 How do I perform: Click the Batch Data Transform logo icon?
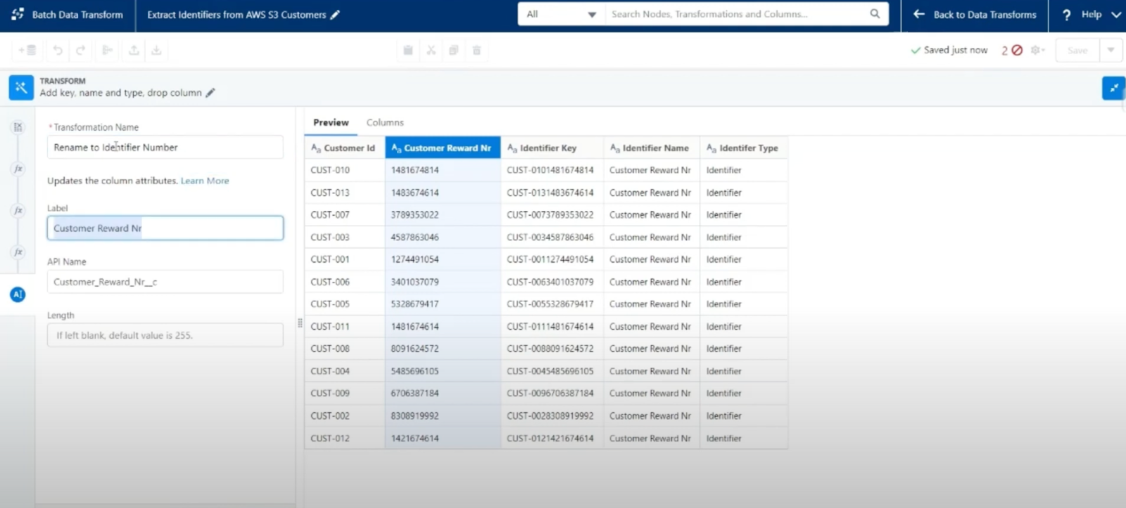click(18, 14)
